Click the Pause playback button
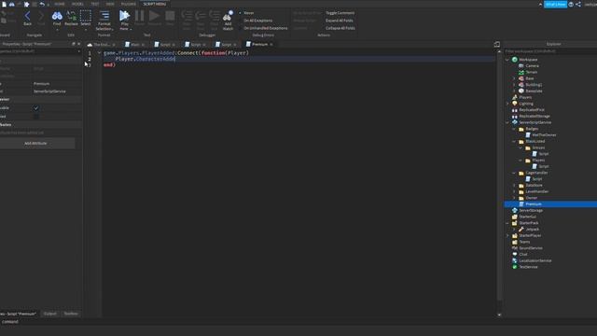Screen dimensions: 597x336 tap(139, 16)
